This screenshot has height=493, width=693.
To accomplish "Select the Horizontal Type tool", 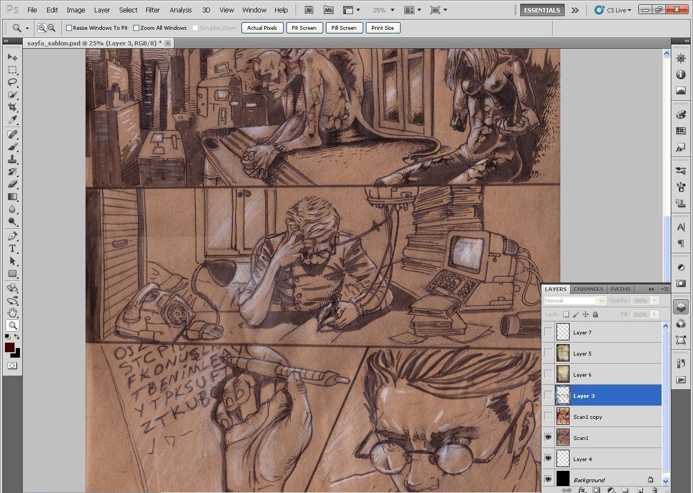I will (12, 248).
